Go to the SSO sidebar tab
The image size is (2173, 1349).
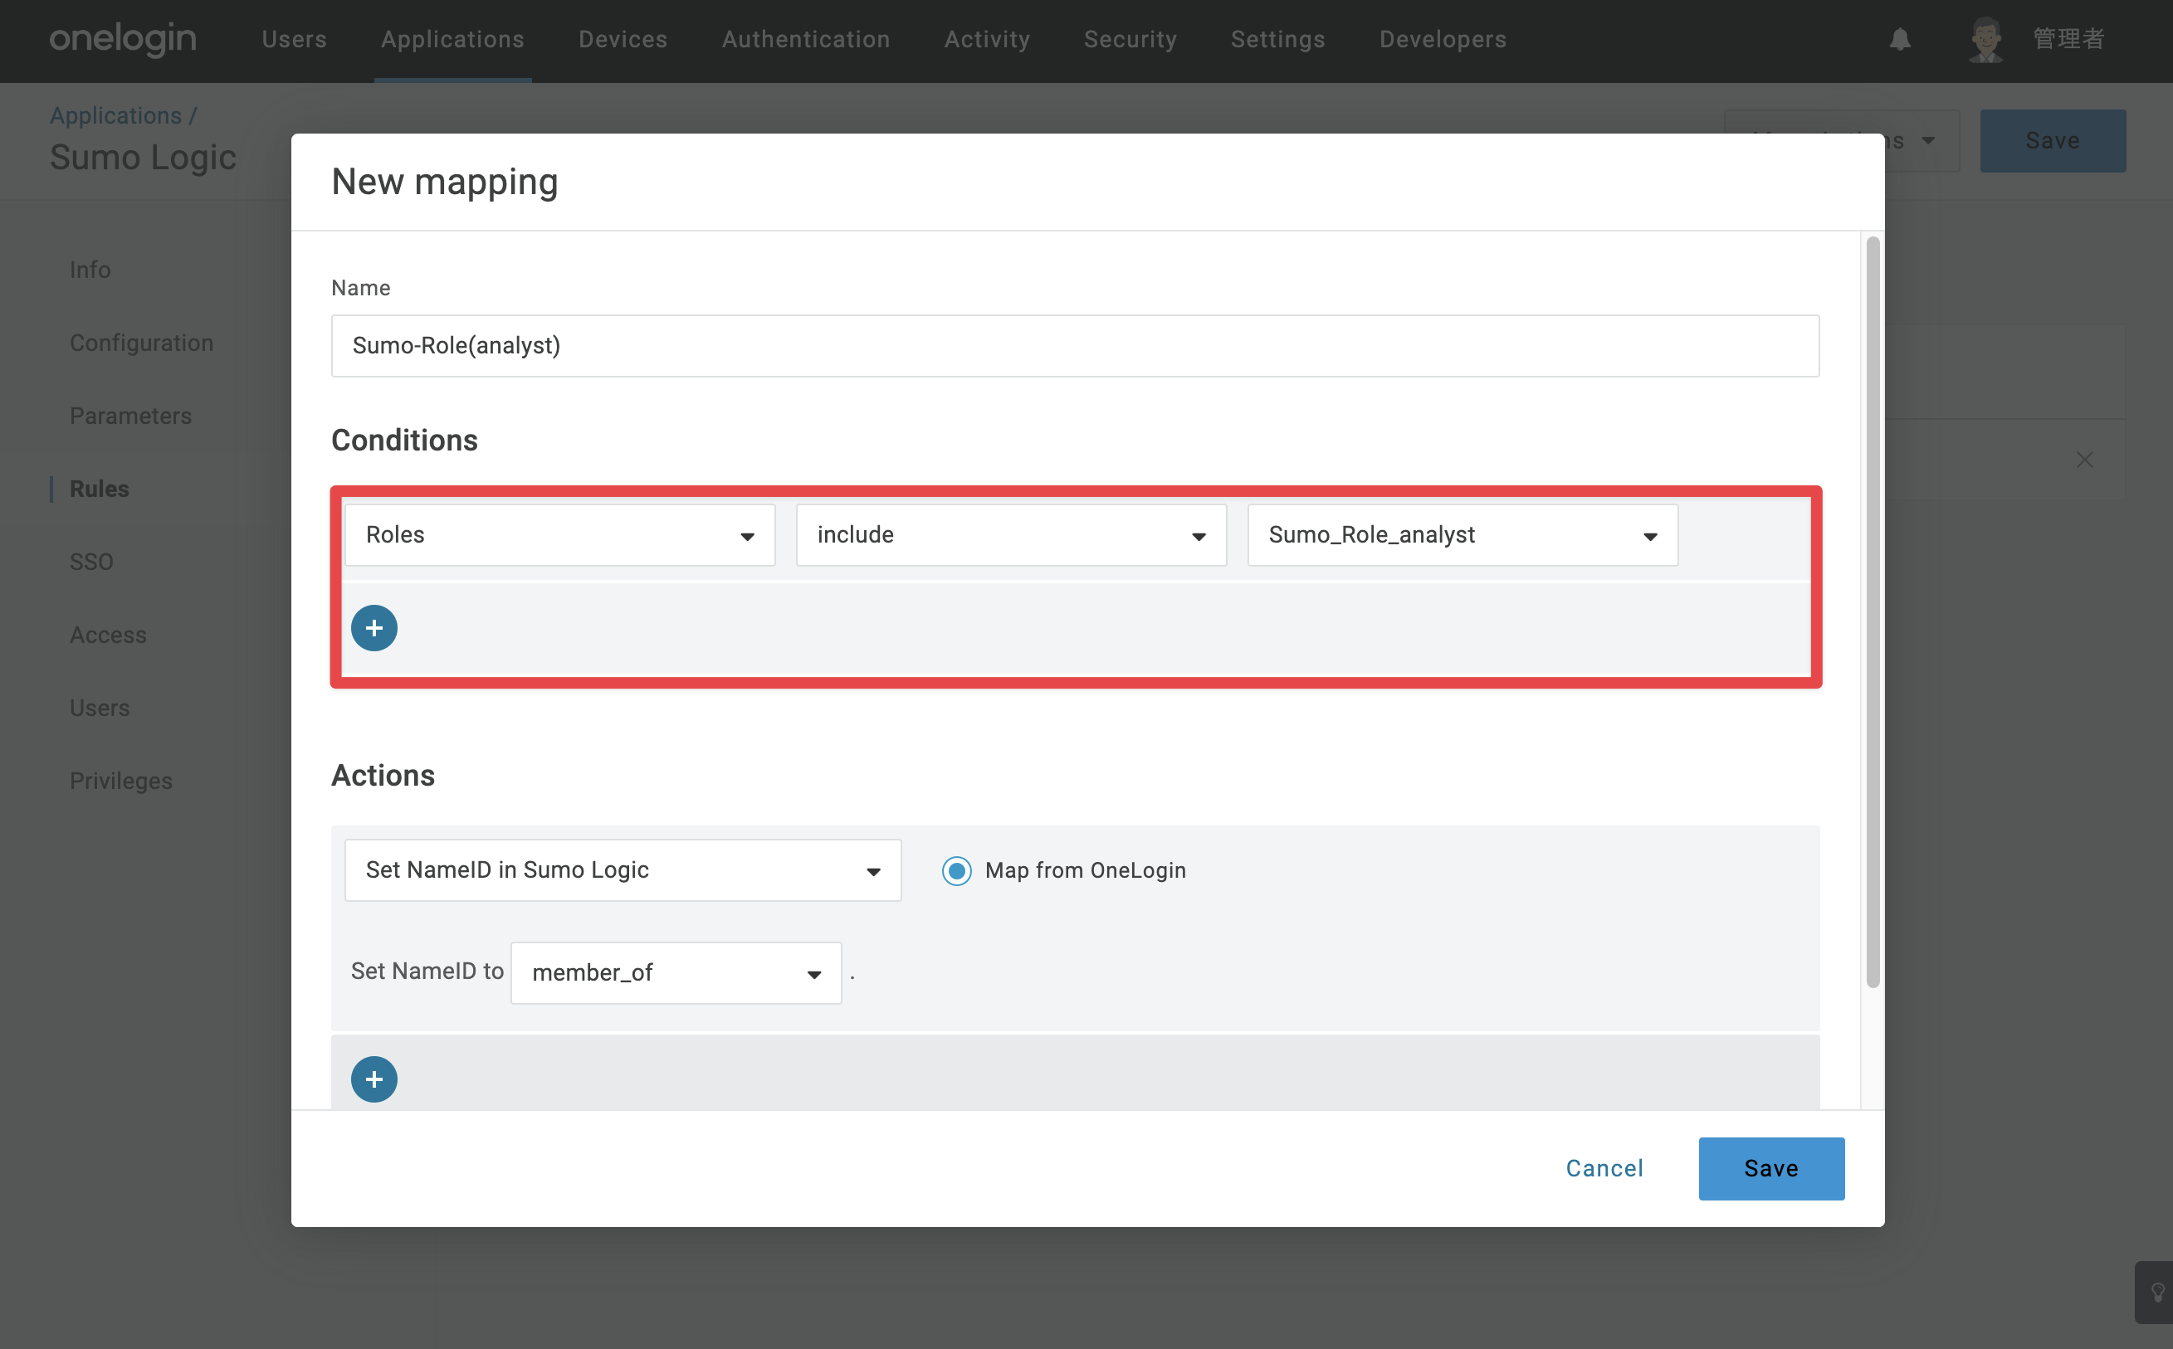(92, 562)
